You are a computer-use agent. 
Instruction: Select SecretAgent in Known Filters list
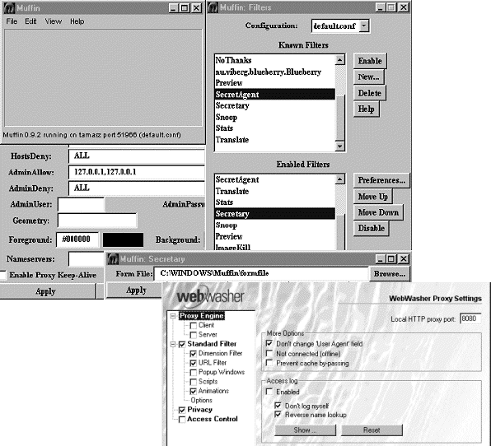(275, 95)
